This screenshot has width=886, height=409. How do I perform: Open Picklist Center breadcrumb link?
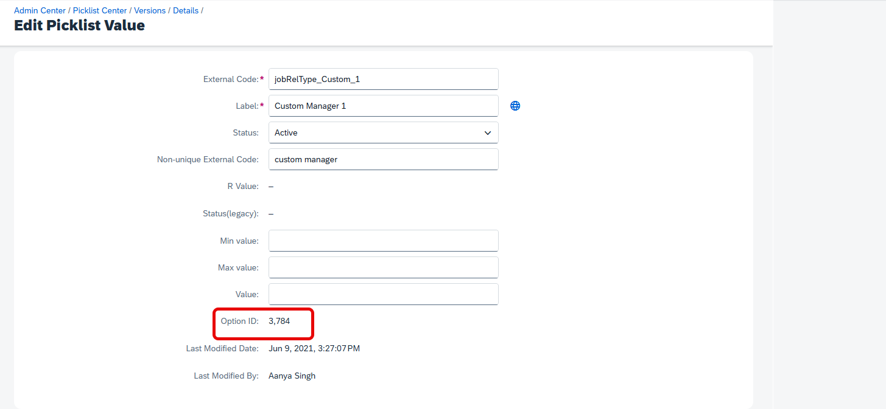click(x=100, y=10)
